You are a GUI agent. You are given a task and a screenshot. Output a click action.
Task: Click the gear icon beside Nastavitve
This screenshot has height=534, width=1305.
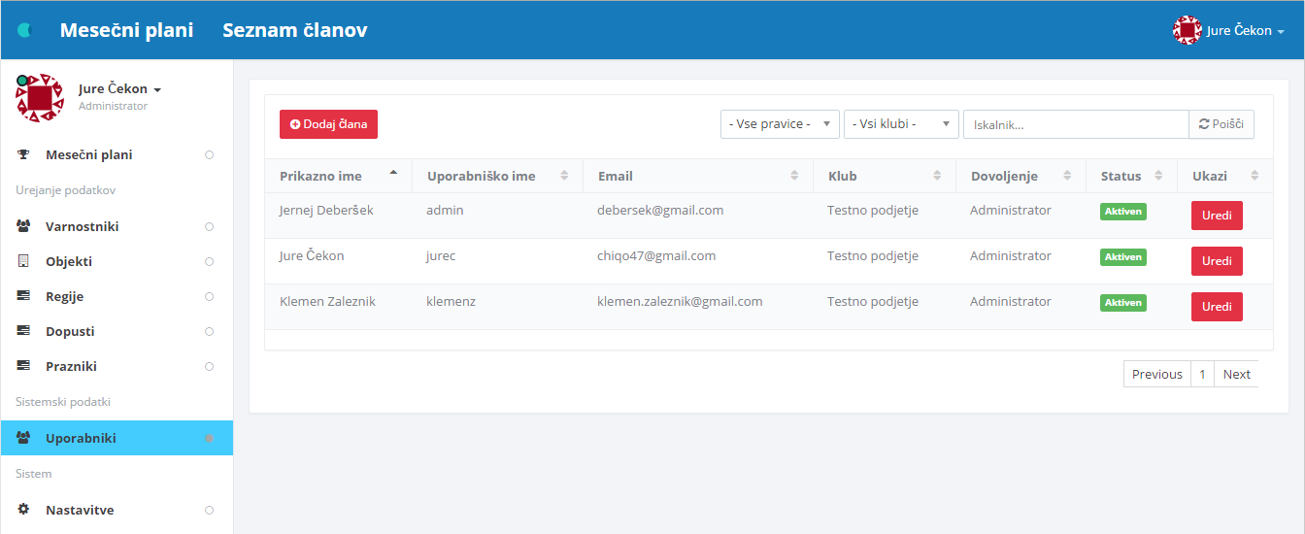click(23, 510)
